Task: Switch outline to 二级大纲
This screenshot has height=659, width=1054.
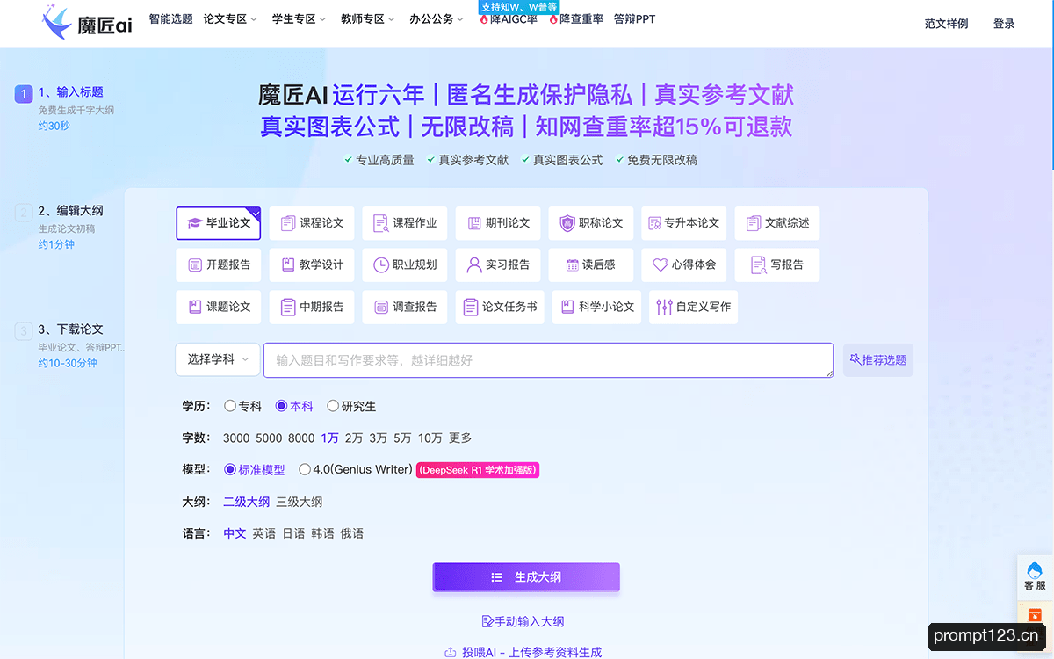Action: click(x=246, y=502)
